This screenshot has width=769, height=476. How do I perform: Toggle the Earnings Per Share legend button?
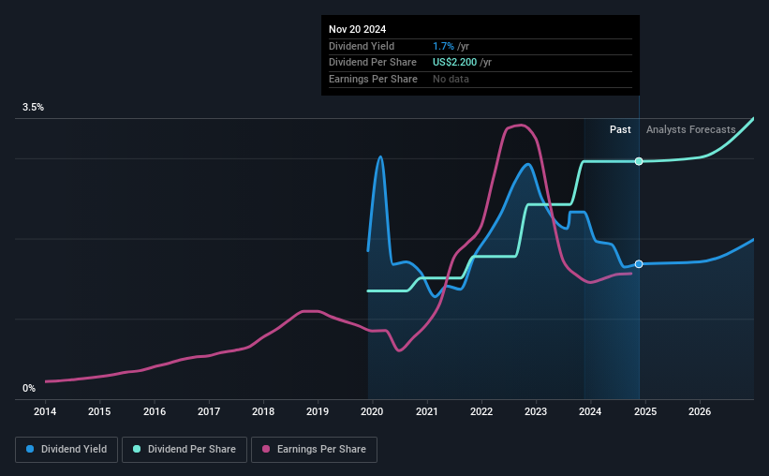pyautogui.click(x=314, y=450)
